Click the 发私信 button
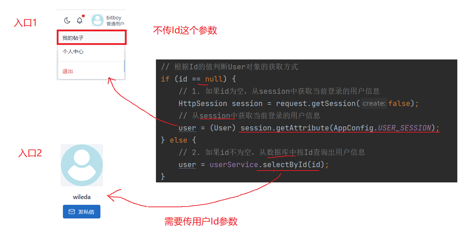 81,211
